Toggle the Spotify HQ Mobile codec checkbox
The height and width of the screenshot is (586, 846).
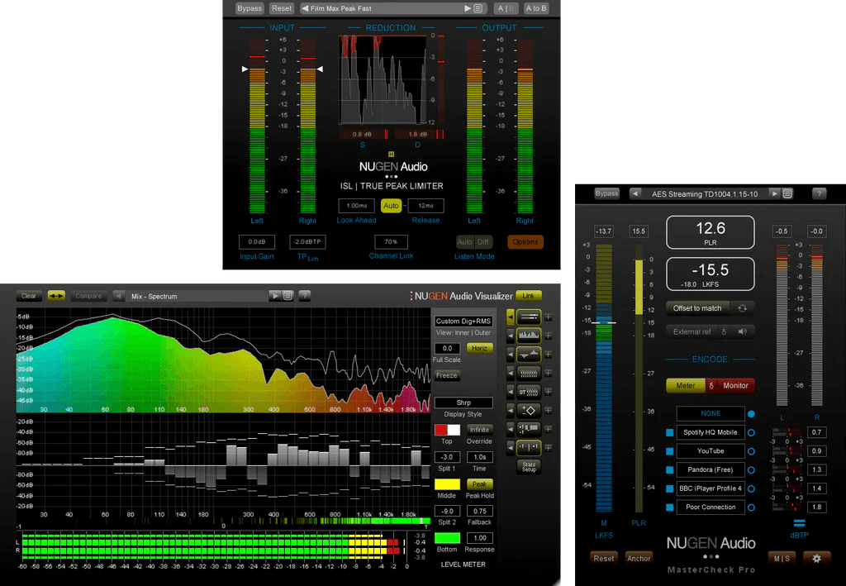pos(672,431)
